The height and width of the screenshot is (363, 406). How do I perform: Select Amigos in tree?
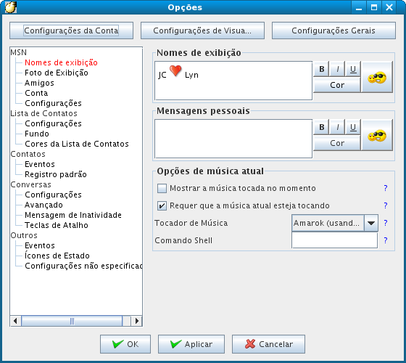pyautogui.click(x=39, y=83)
